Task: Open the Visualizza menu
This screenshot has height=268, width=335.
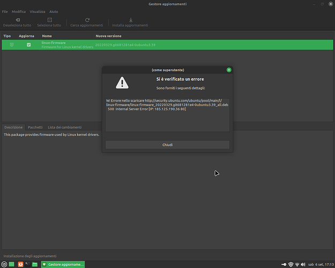Action: (38, 12)
